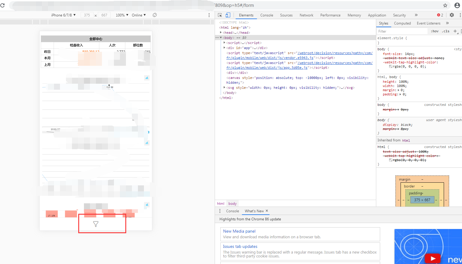Click the filter funnel icon in page
Viewport: 462px width, 264px height.
pyautogui.click(x=96, y=224)
